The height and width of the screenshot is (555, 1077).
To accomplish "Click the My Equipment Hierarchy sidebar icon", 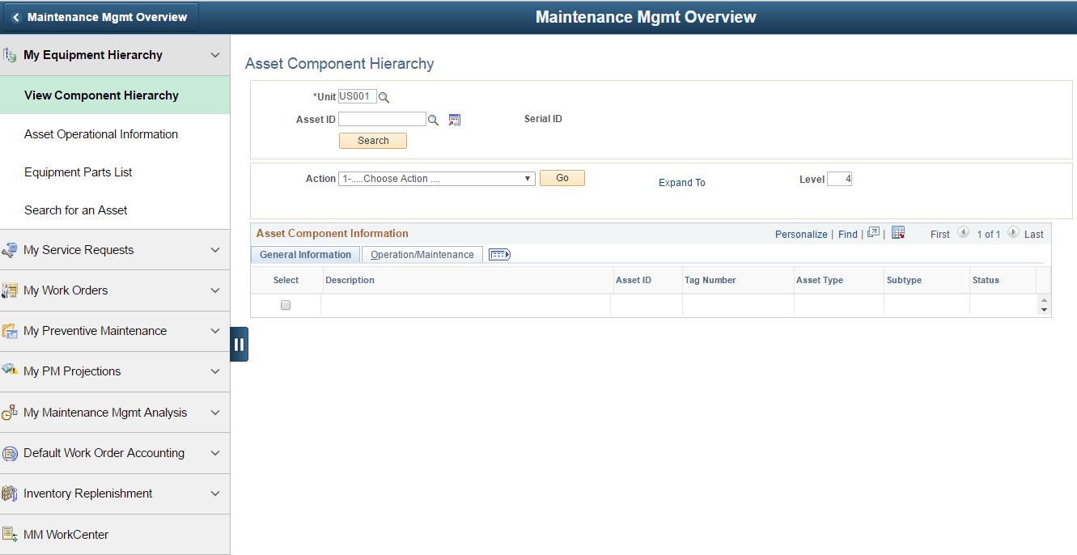I will coord(11,54).
